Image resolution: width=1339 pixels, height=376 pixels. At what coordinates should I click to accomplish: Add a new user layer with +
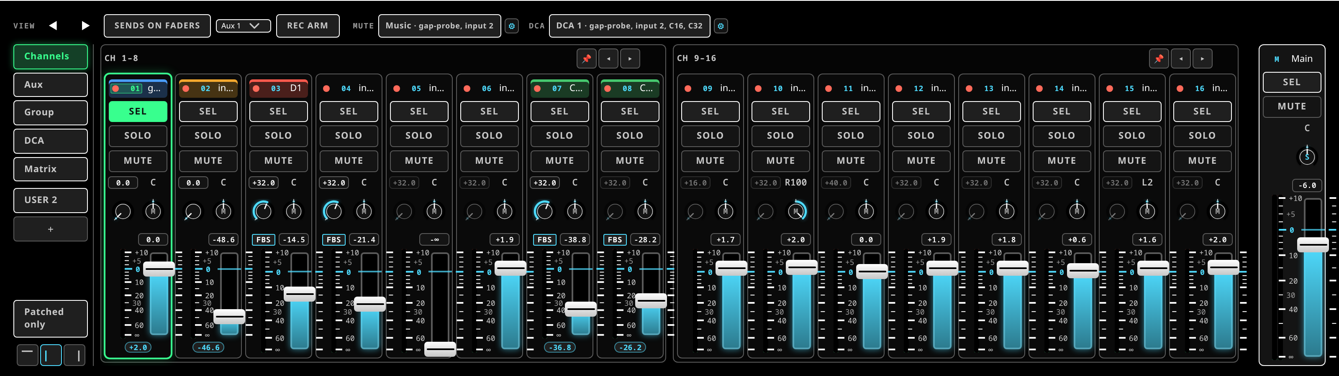point(50,229)
